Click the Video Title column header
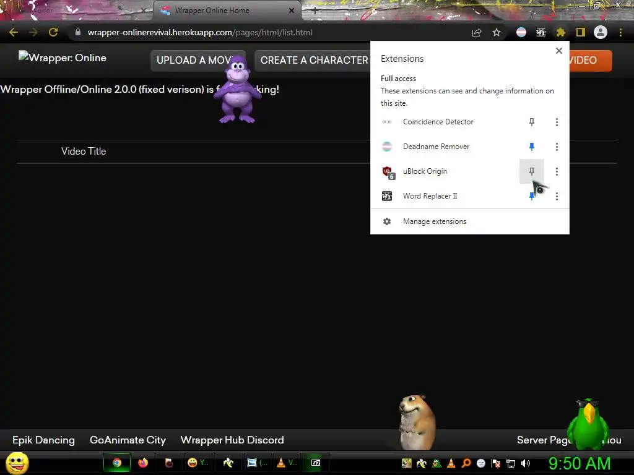The image size is (634, 475). click(x=84, y=151)
